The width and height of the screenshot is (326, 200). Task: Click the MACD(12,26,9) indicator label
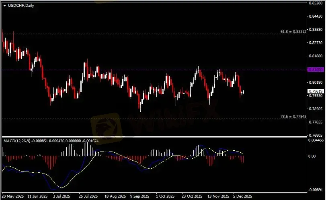coord(17,141)
